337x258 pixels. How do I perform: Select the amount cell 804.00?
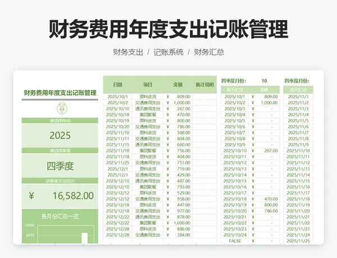pyautogui.click(x=178, y=139)
